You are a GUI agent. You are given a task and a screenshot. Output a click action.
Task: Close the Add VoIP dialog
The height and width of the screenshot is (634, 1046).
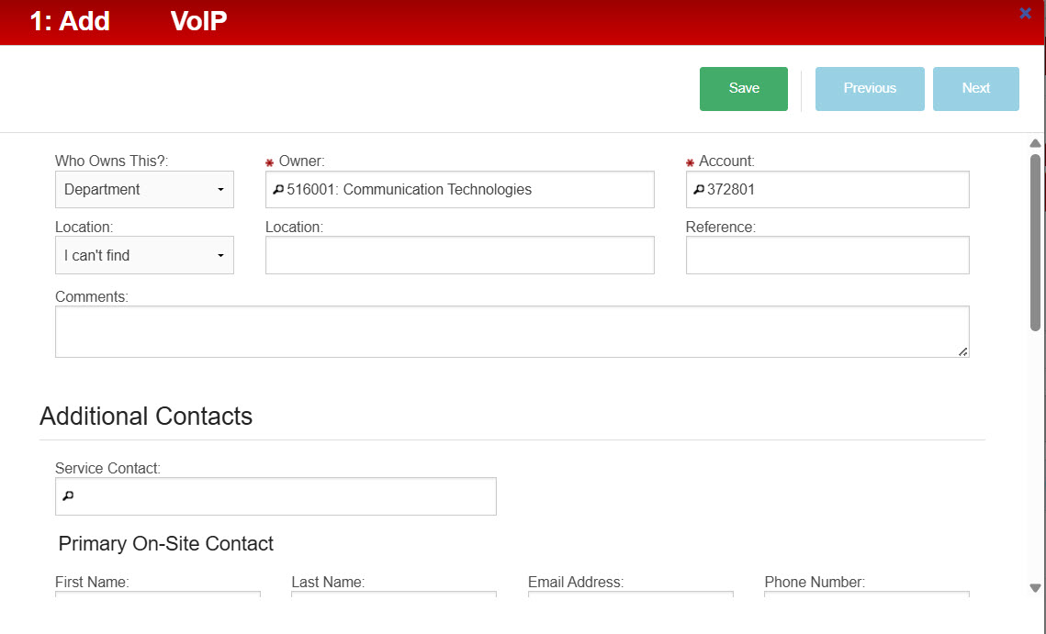(1025, 13)
